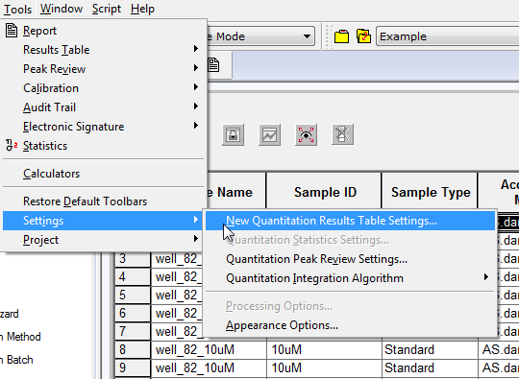Click the Standard sample type in row 8
The height and width of the screenshot is (379, 519).
430,349
